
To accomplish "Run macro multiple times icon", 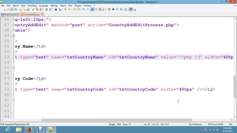I will pos(121,10).
